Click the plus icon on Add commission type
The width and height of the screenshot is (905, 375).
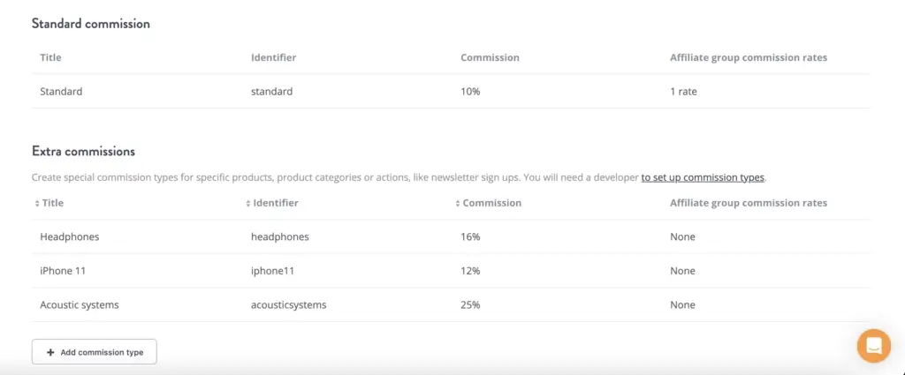pyautogui.click(x=50, y=352)
